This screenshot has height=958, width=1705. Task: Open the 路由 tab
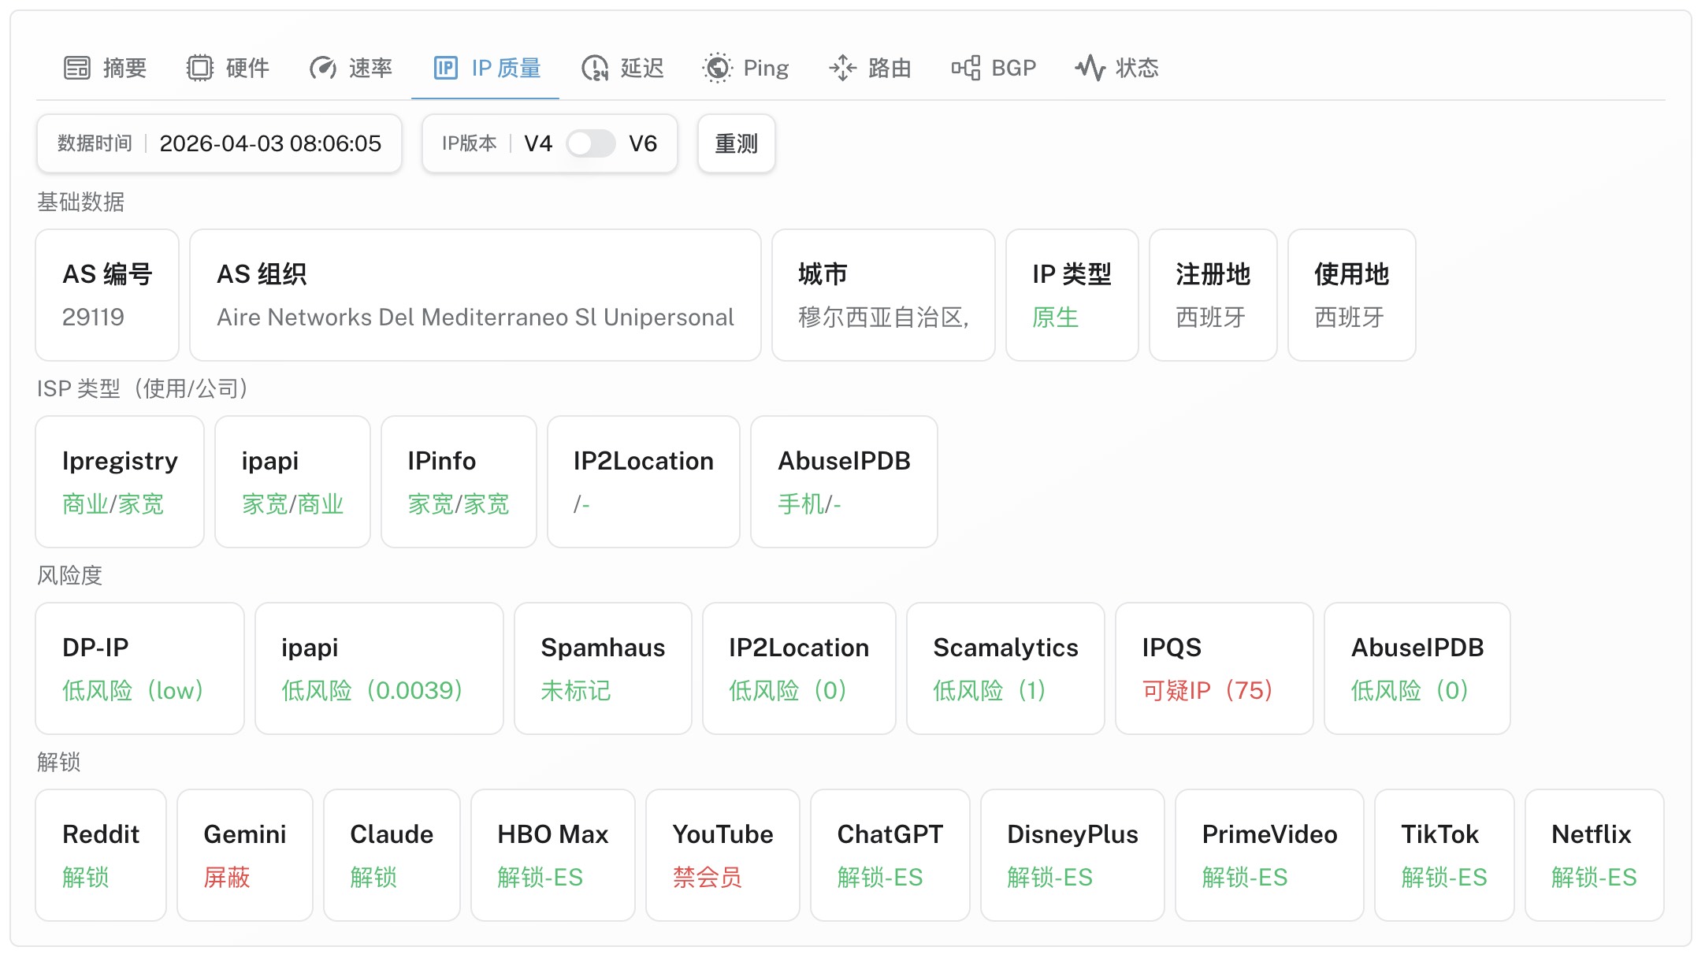[871, 68]
